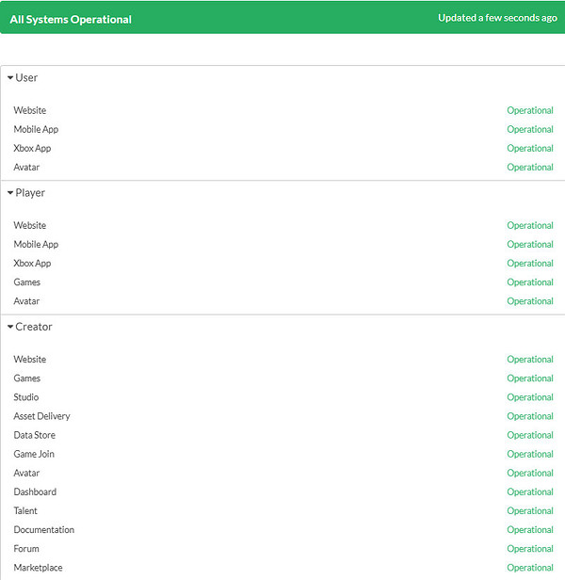Screen dimensions: 565x580
Task: Click the All Systems Operational banner
Action: 72,19
